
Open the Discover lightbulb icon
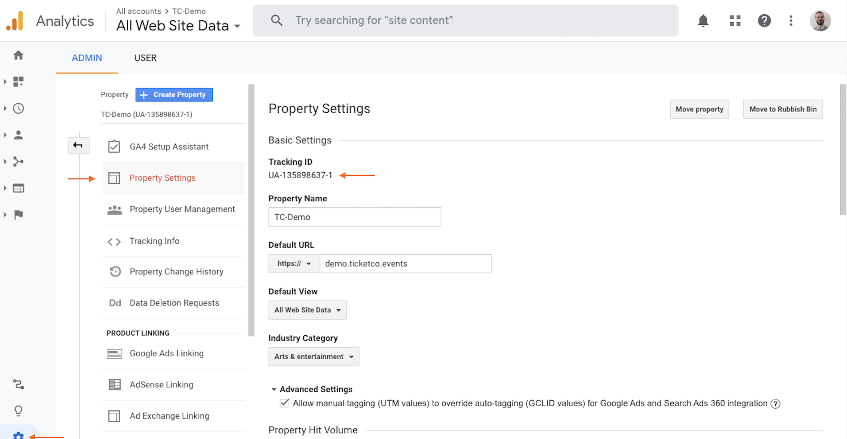pos(18,411)
